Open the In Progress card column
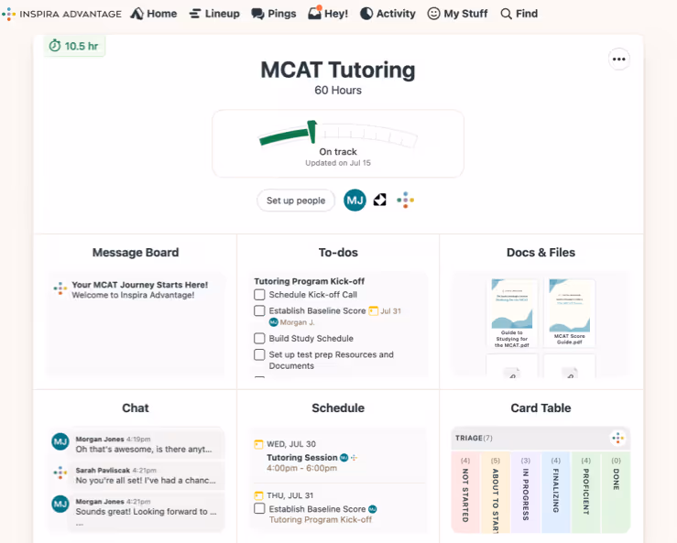677x543 pixels. pos(526,492)
